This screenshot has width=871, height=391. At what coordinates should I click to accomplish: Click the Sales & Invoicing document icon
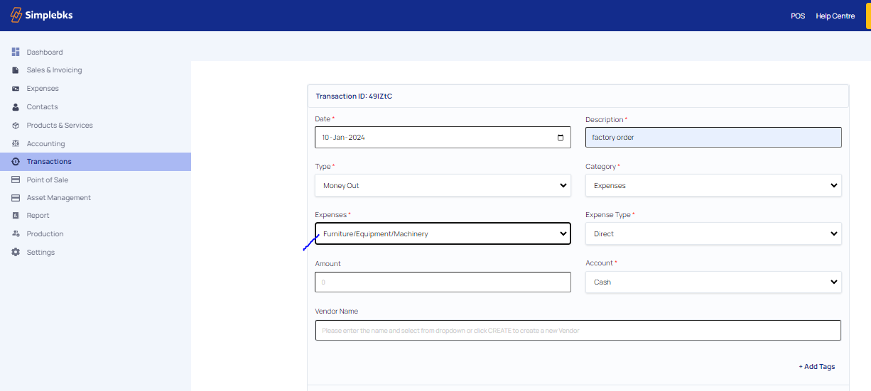tap(16, 70)
